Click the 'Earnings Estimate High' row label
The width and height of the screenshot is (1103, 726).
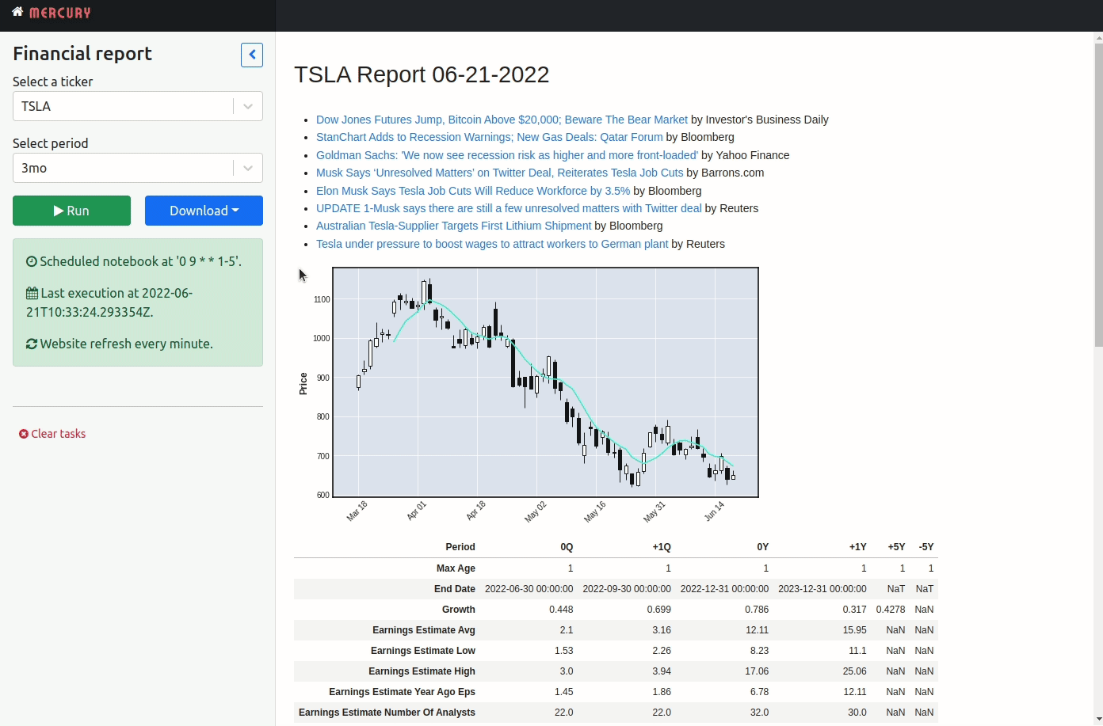coord(422,671)
